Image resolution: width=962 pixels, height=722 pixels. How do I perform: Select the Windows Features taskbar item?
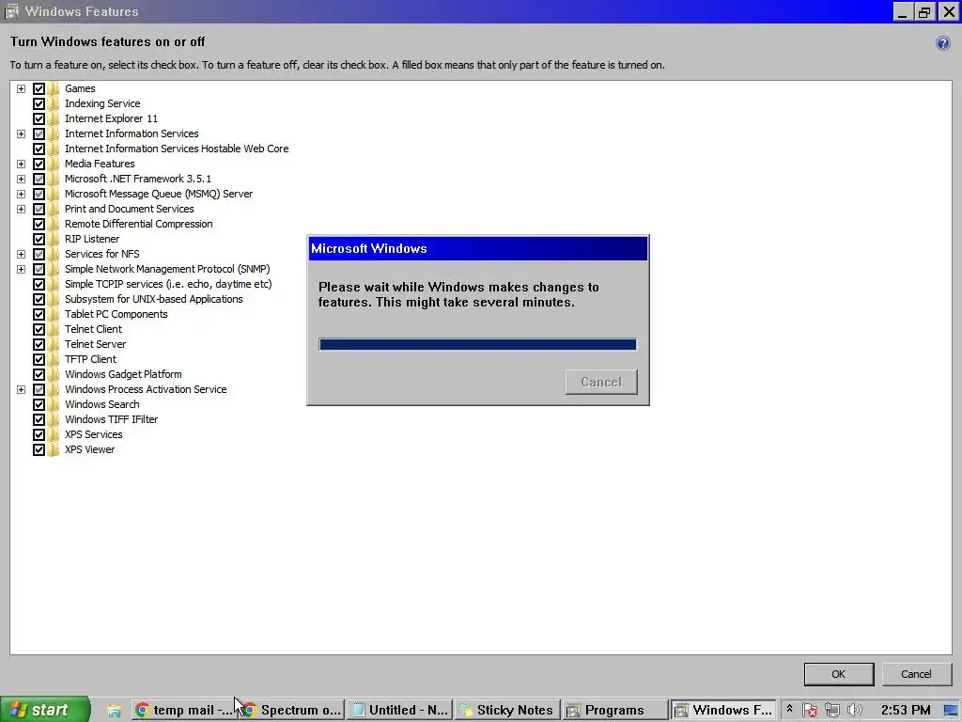pos(723,711)
